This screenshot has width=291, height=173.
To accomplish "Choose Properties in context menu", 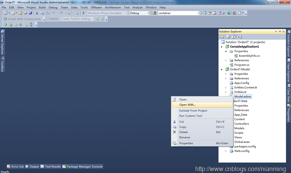I will [202, 143].
